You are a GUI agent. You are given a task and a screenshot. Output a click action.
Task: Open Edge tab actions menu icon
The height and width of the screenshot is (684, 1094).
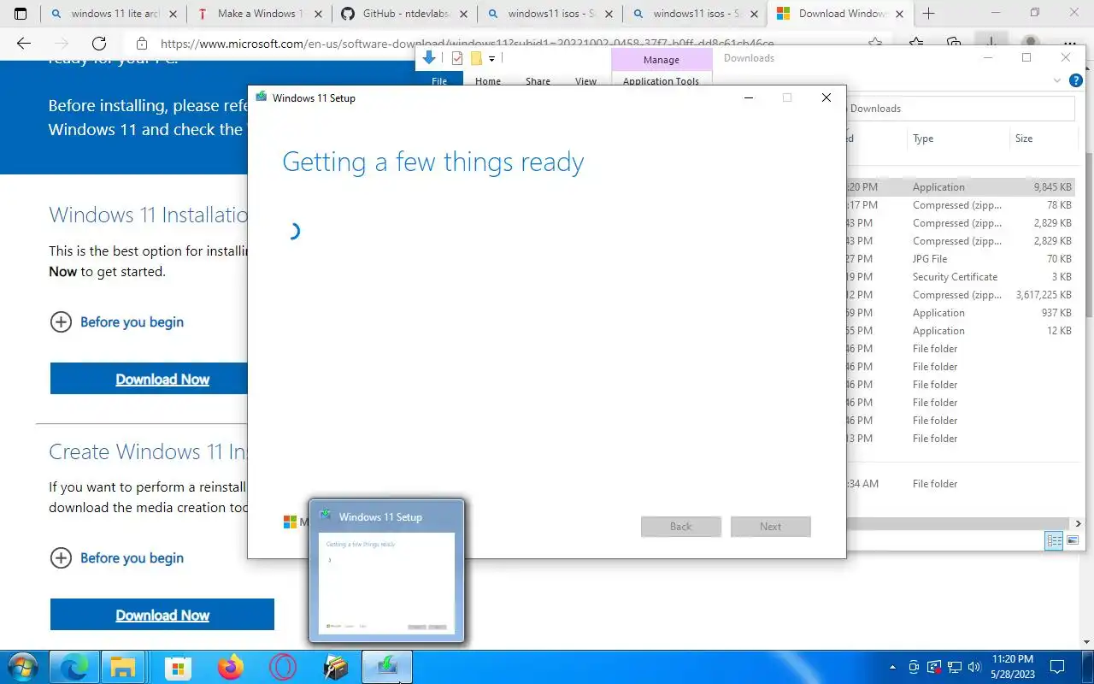click(x=21, y=14)
